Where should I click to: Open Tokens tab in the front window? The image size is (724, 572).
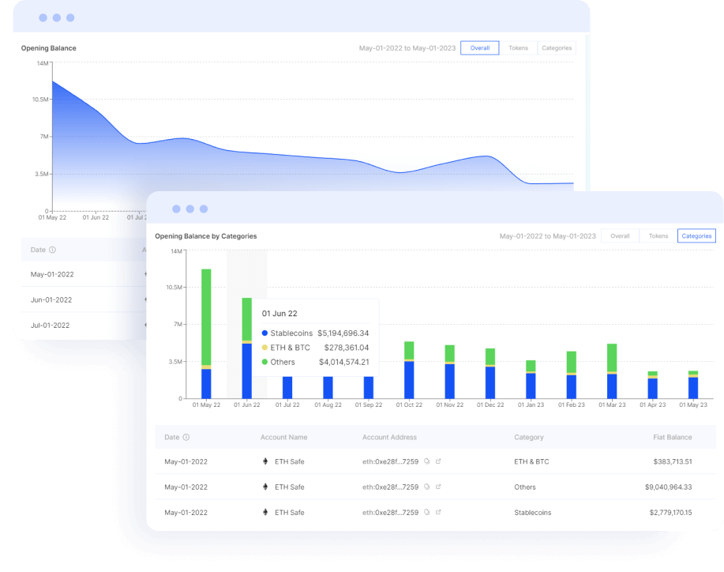[658, 236]
